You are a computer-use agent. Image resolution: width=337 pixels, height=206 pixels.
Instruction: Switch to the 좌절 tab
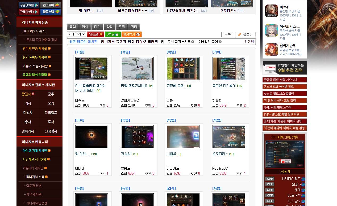click(x=122, y=27)
